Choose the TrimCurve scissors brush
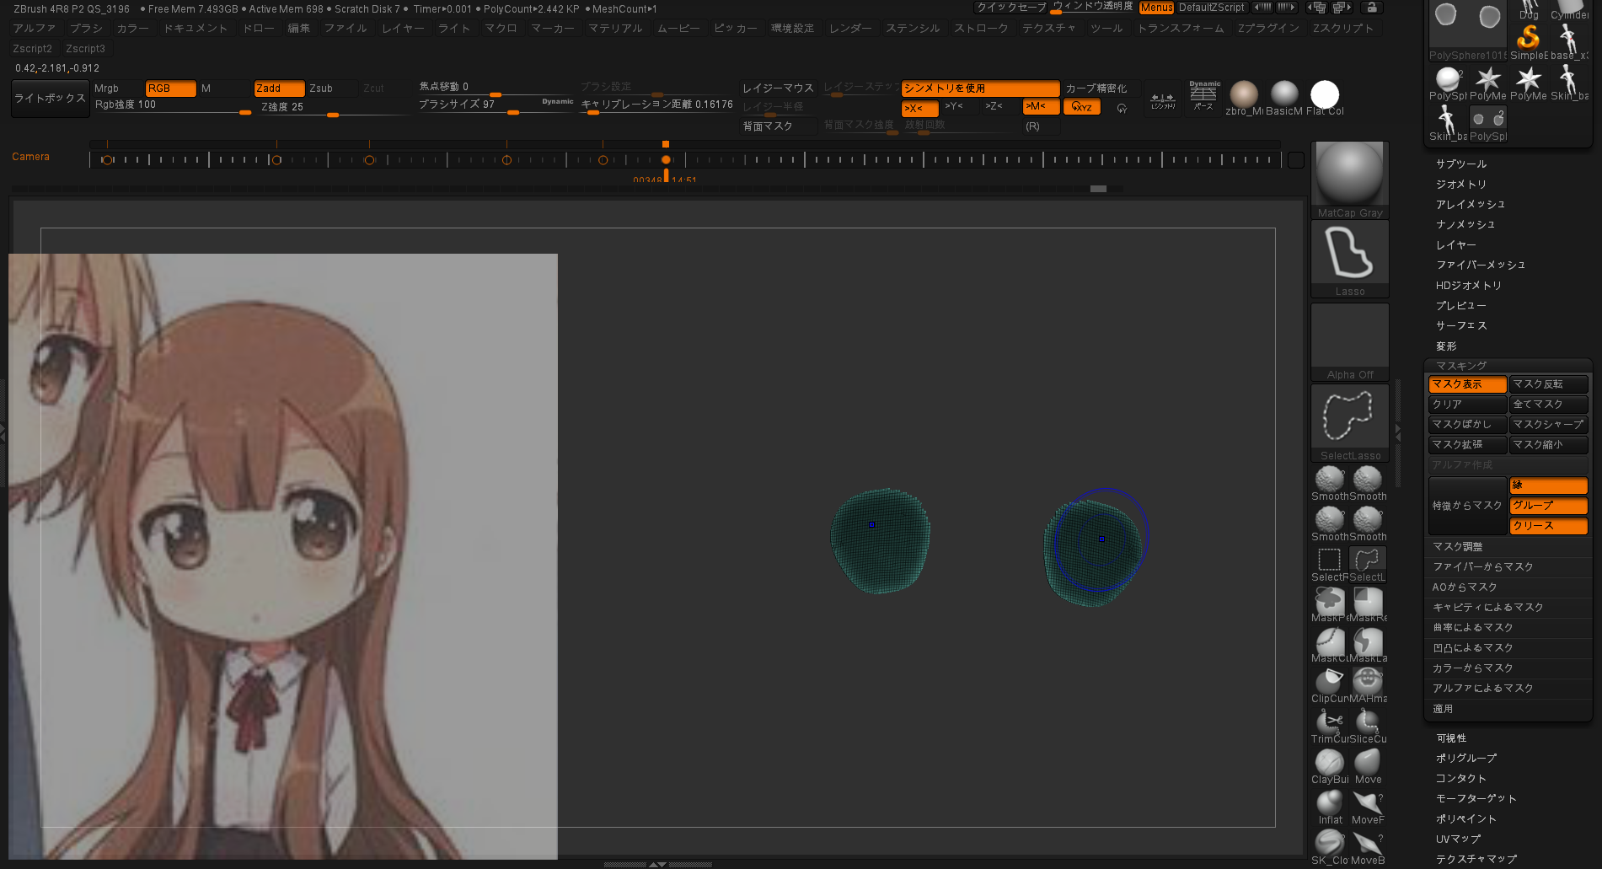Viewport: 1602px width, 869px height. 1330,722
